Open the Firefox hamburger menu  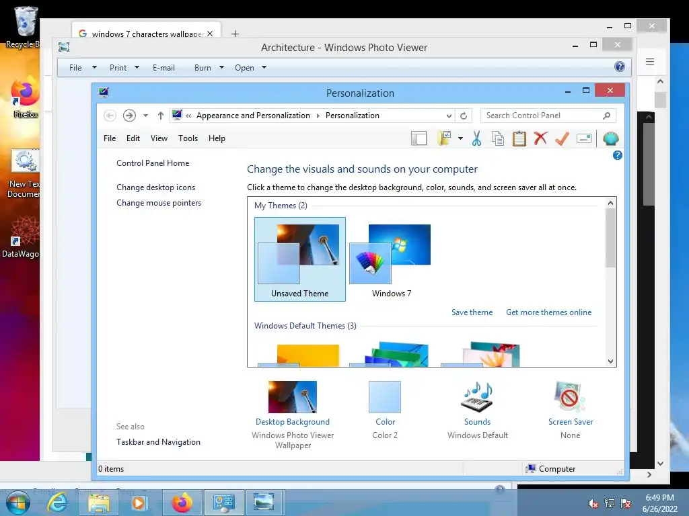[x=650, y=61]
